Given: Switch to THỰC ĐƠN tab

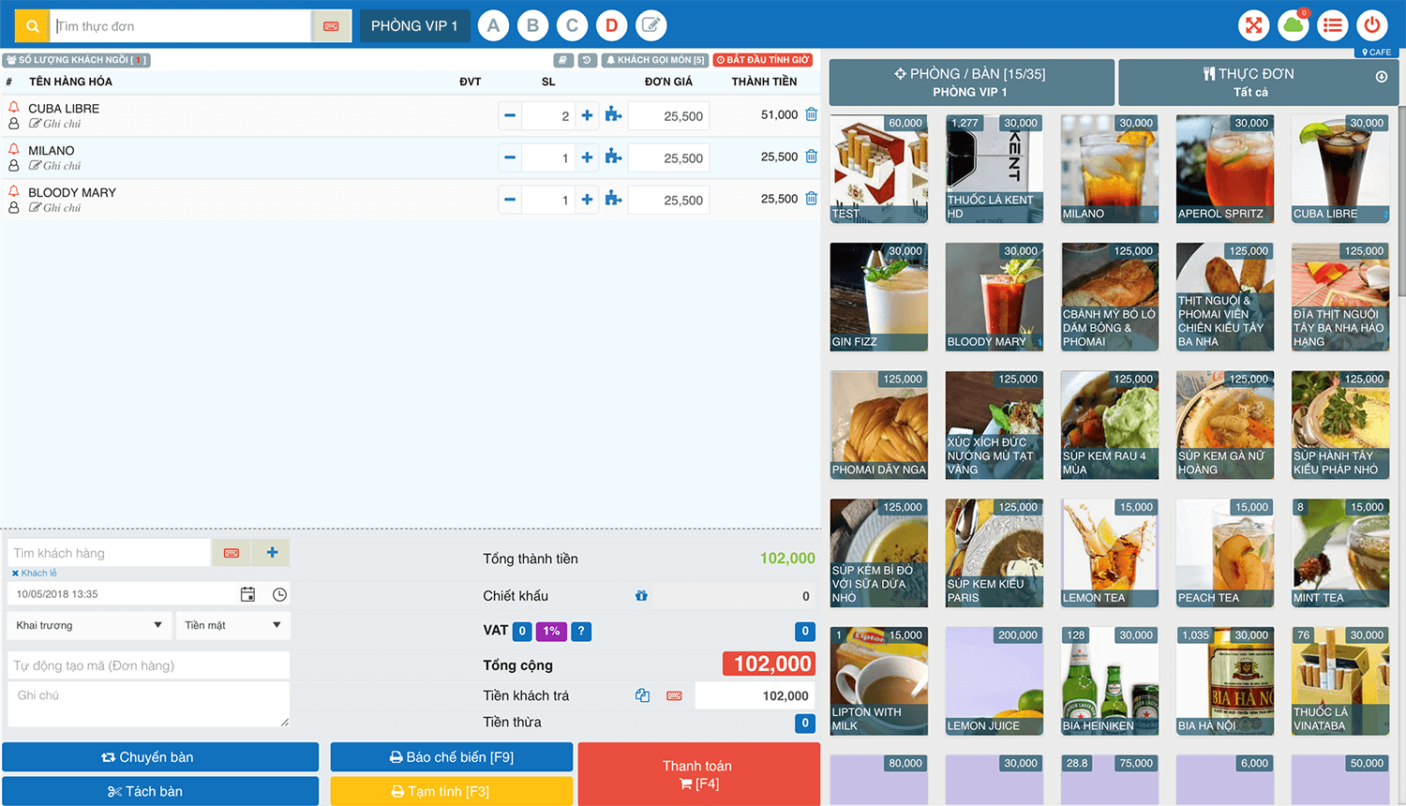Looking at the screenshot, I should [1258, 82].
